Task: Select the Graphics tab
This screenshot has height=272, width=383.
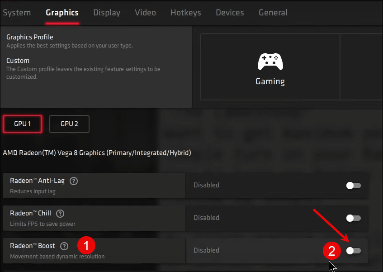Action: 62,13
